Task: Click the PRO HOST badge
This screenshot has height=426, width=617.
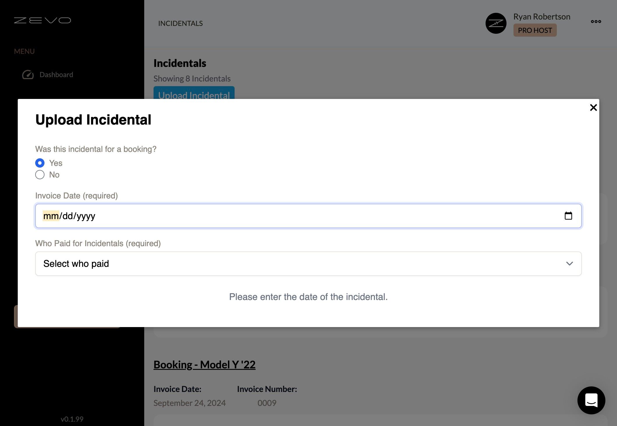Action: click(x=535, y=30)
